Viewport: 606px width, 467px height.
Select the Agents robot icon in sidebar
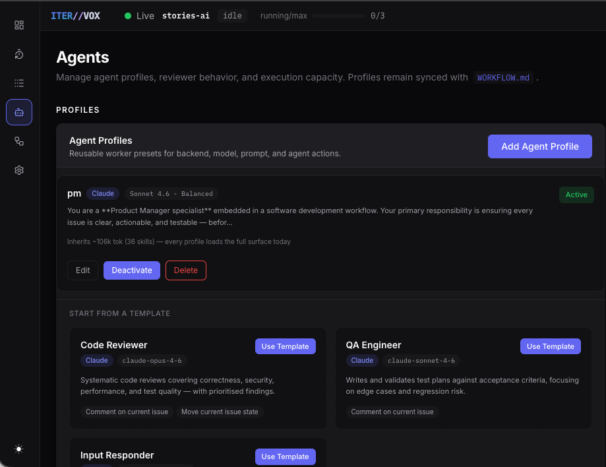point(19,112)
